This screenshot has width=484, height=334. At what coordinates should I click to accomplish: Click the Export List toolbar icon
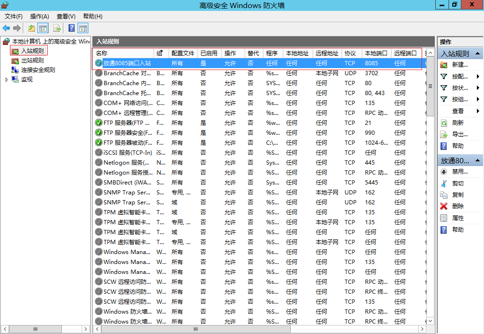(57, 28)
